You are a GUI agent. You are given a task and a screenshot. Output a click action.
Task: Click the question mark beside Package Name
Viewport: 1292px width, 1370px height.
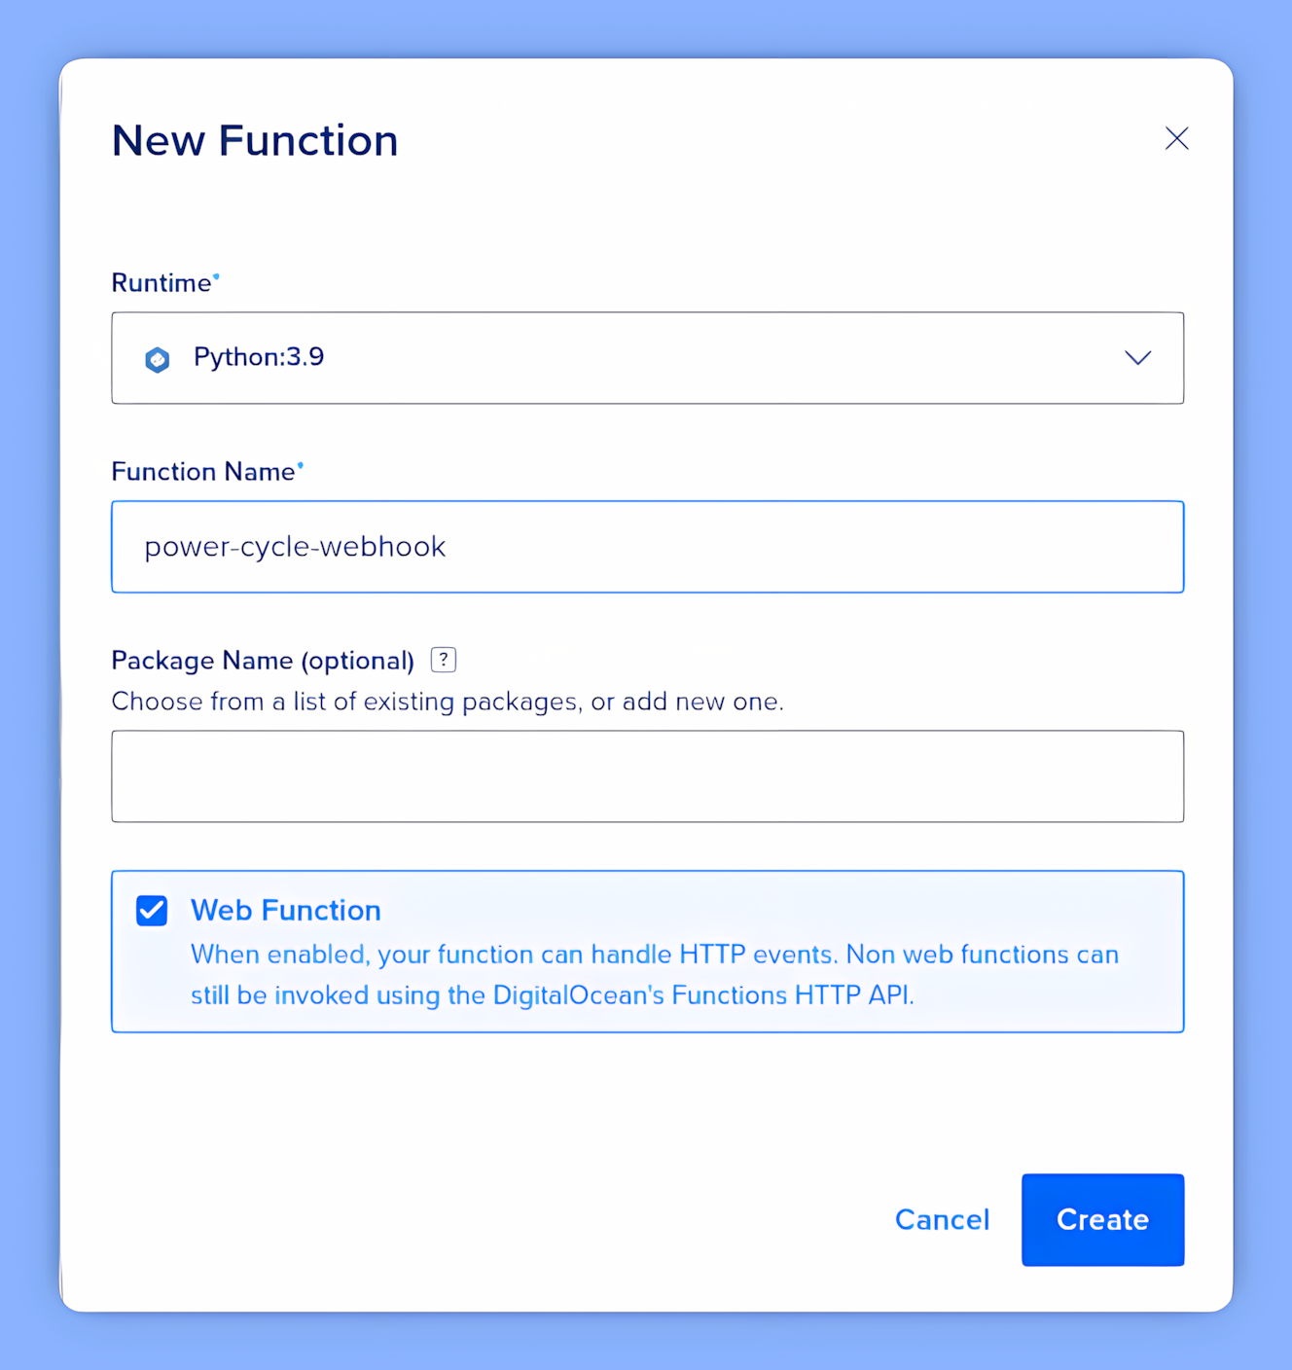pos(444,659)
